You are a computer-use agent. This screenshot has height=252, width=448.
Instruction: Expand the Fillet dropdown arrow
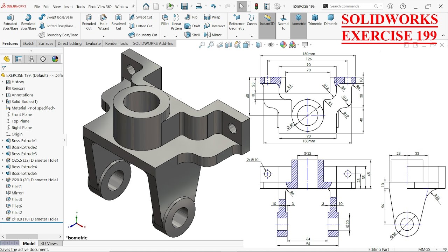pyautogui.click(x=165, y=36)
